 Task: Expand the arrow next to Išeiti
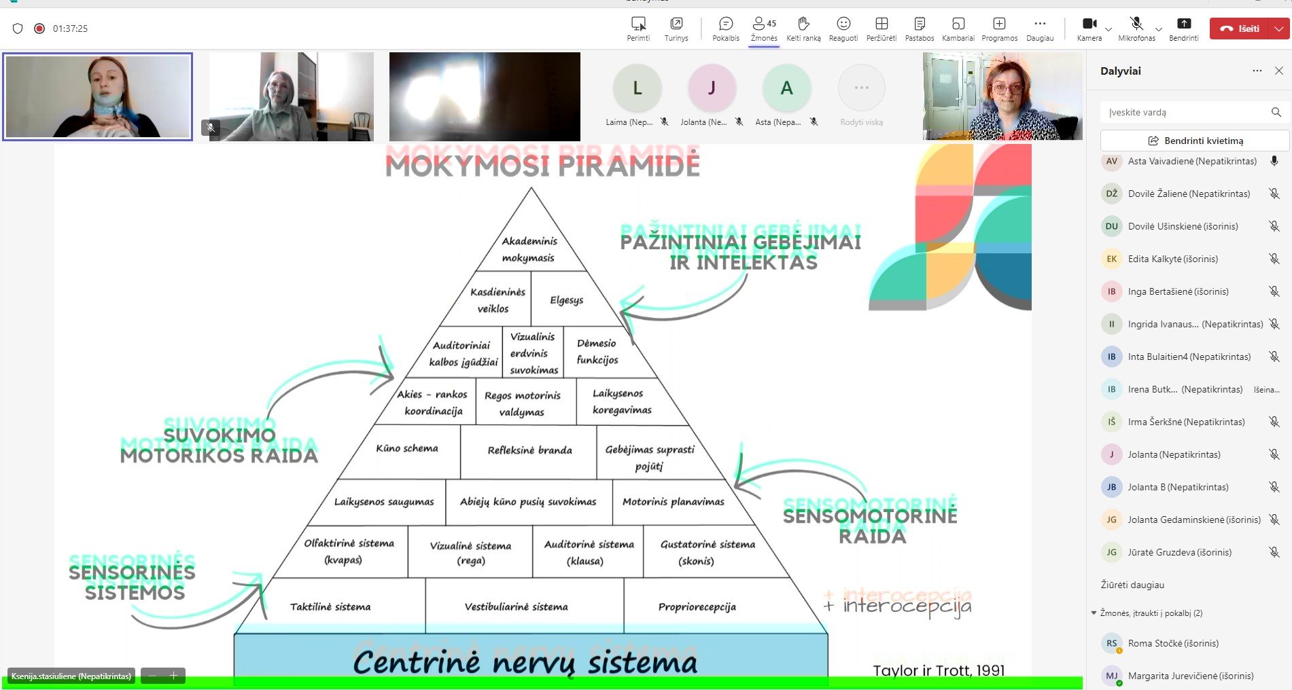(x=1280, y=29)
